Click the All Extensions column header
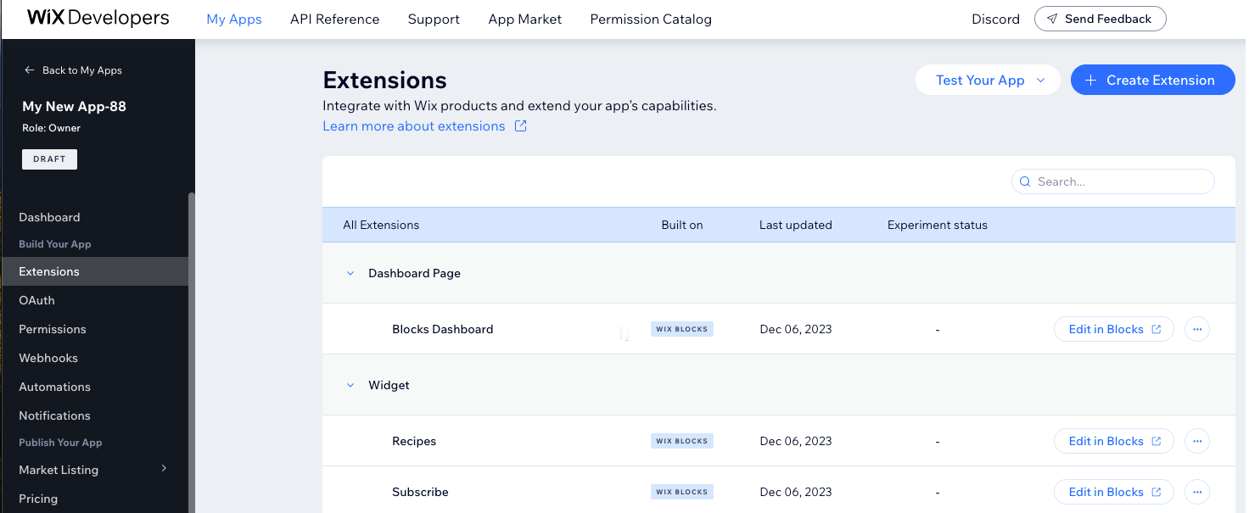The width and height of the screenshot is (1249, 513). click(381, 225)
